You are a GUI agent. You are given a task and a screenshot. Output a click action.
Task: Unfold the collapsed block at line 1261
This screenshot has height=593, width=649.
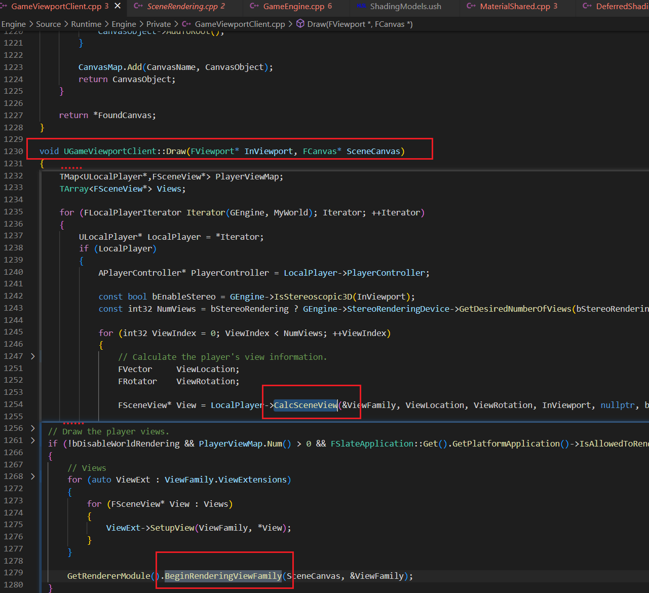pyautogui.click(x=33, y=440)
